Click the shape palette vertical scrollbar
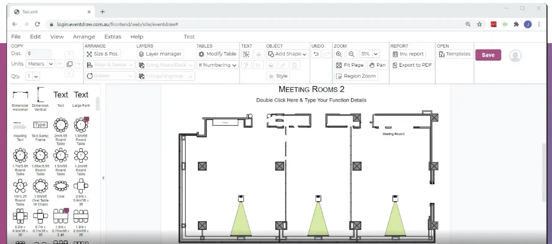 (x=98, y=104)
